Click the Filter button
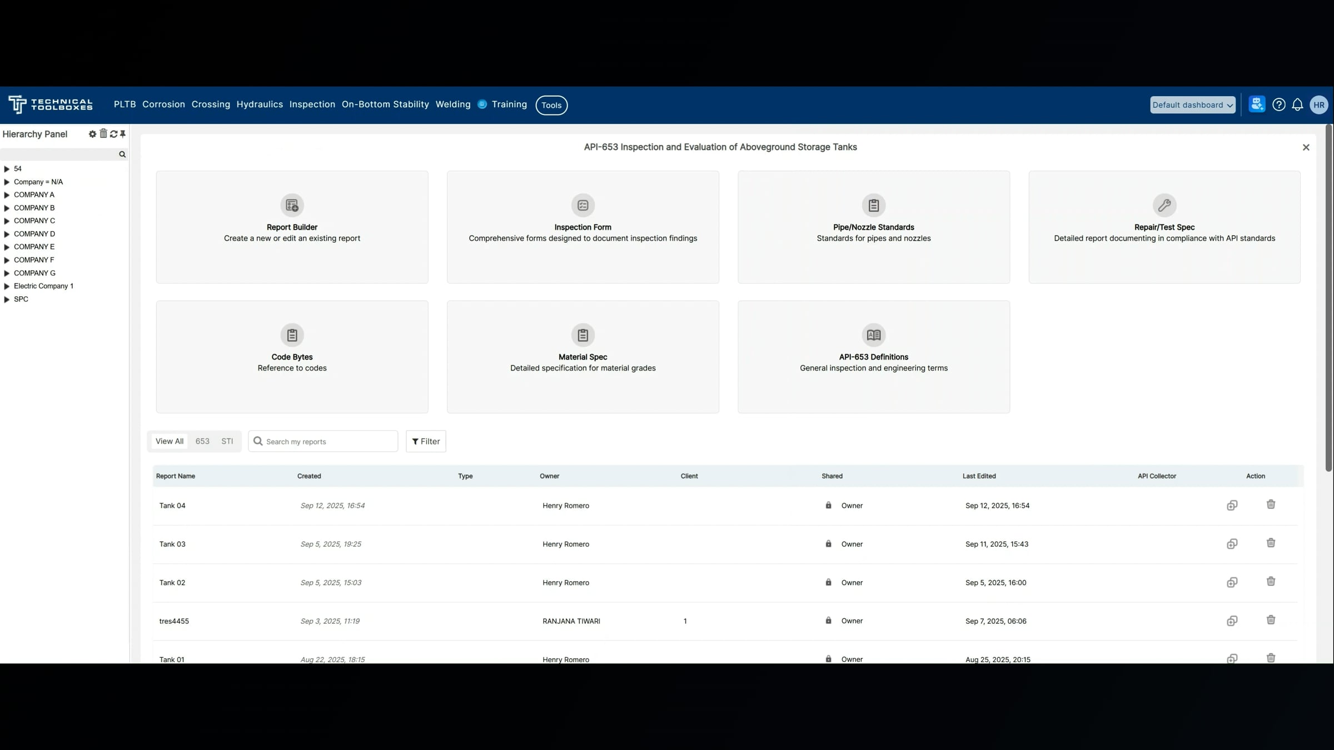The width and height of the screenshot is (1334, 750). pyautogui.click(x=426, y=441)
